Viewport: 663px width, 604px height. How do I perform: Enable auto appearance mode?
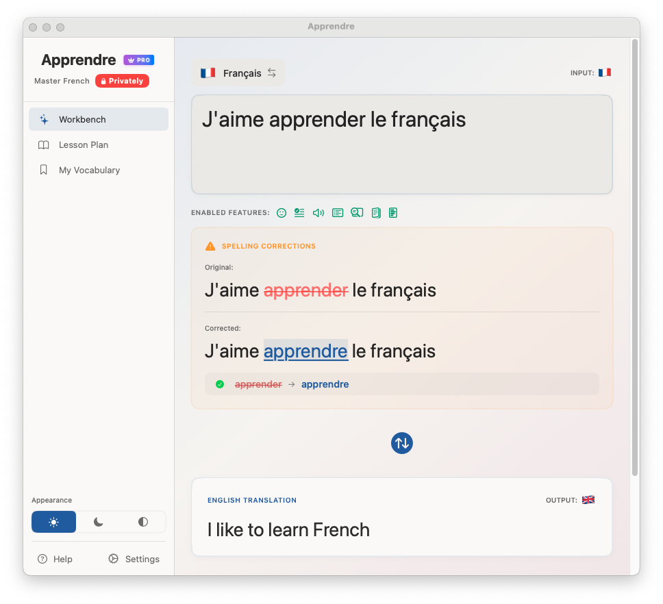tap(142, 521)
